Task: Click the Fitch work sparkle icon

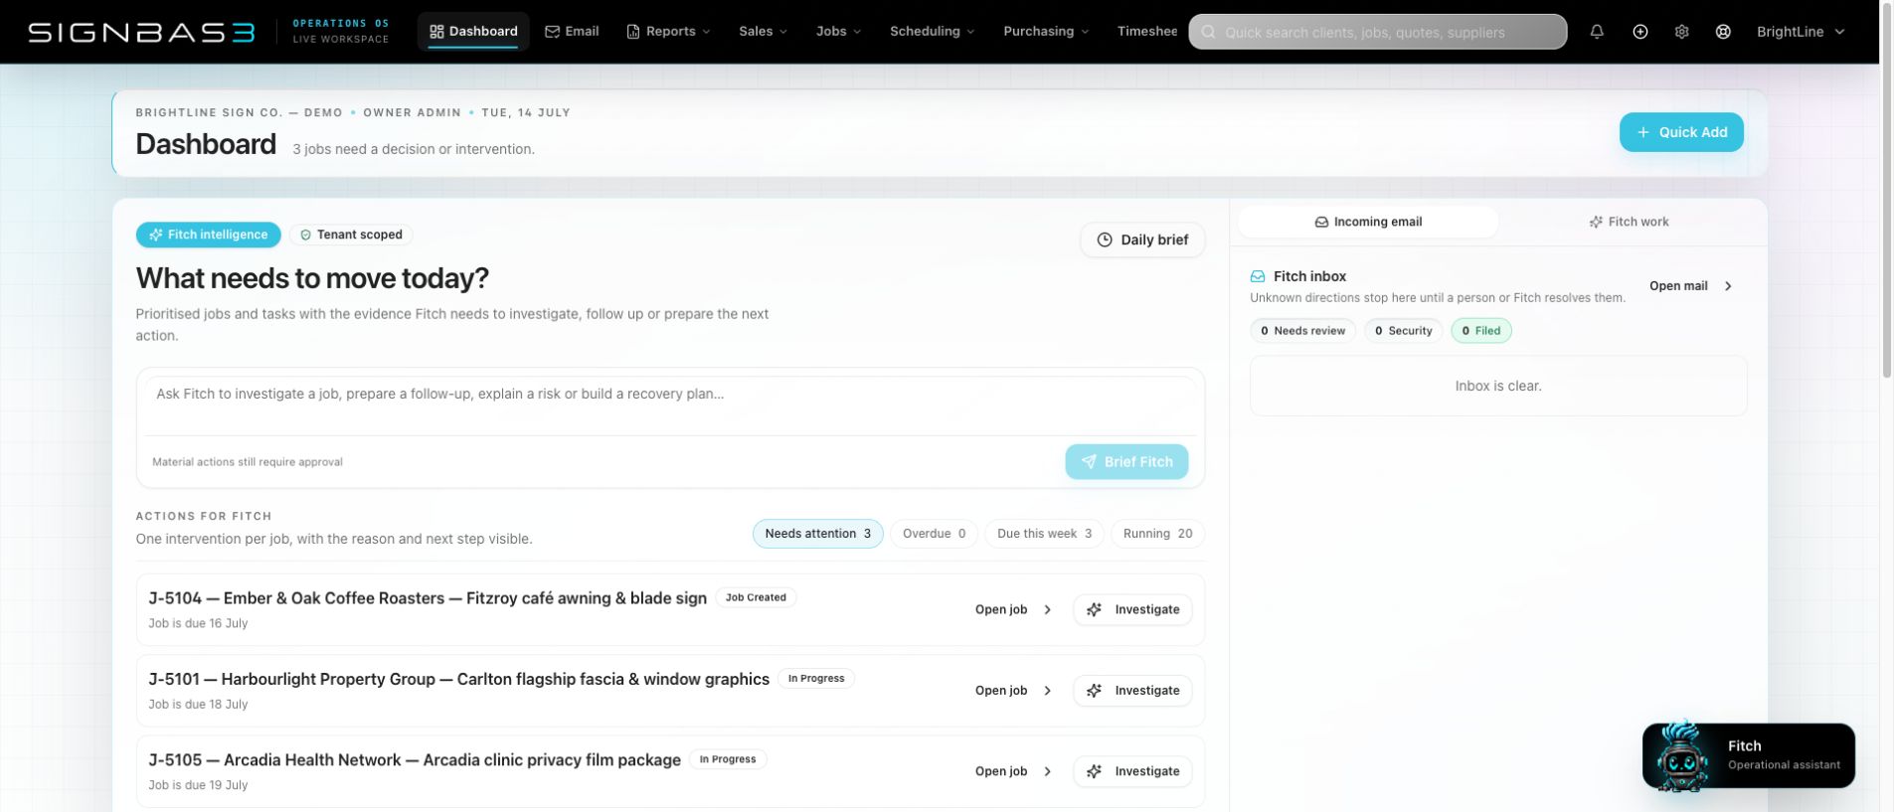Action: [x=1596, y=222]
